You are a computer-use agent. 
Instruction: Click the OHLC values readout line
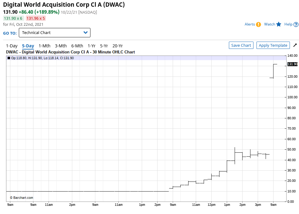click(42, 58)
